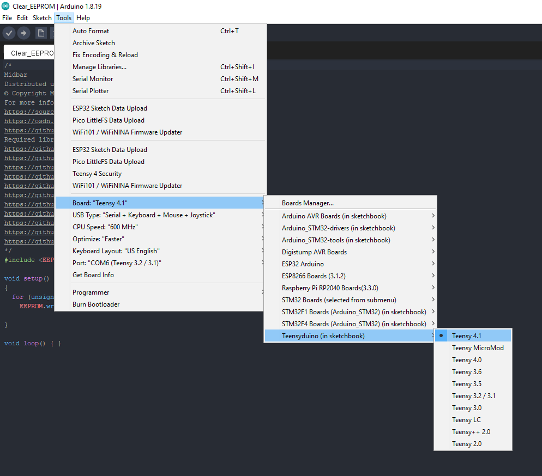
Task: Close the open Tools menu
Action: [64, 18]
